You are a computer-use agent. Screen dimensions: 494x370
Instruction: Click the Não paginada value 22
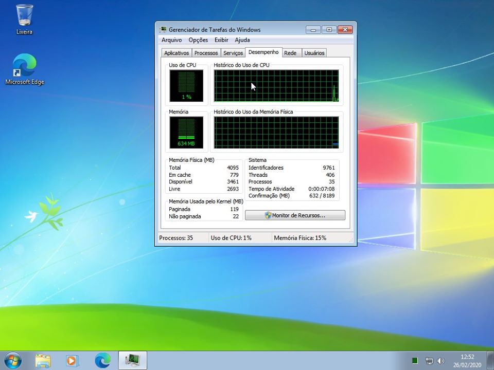[x=236, y=216]
